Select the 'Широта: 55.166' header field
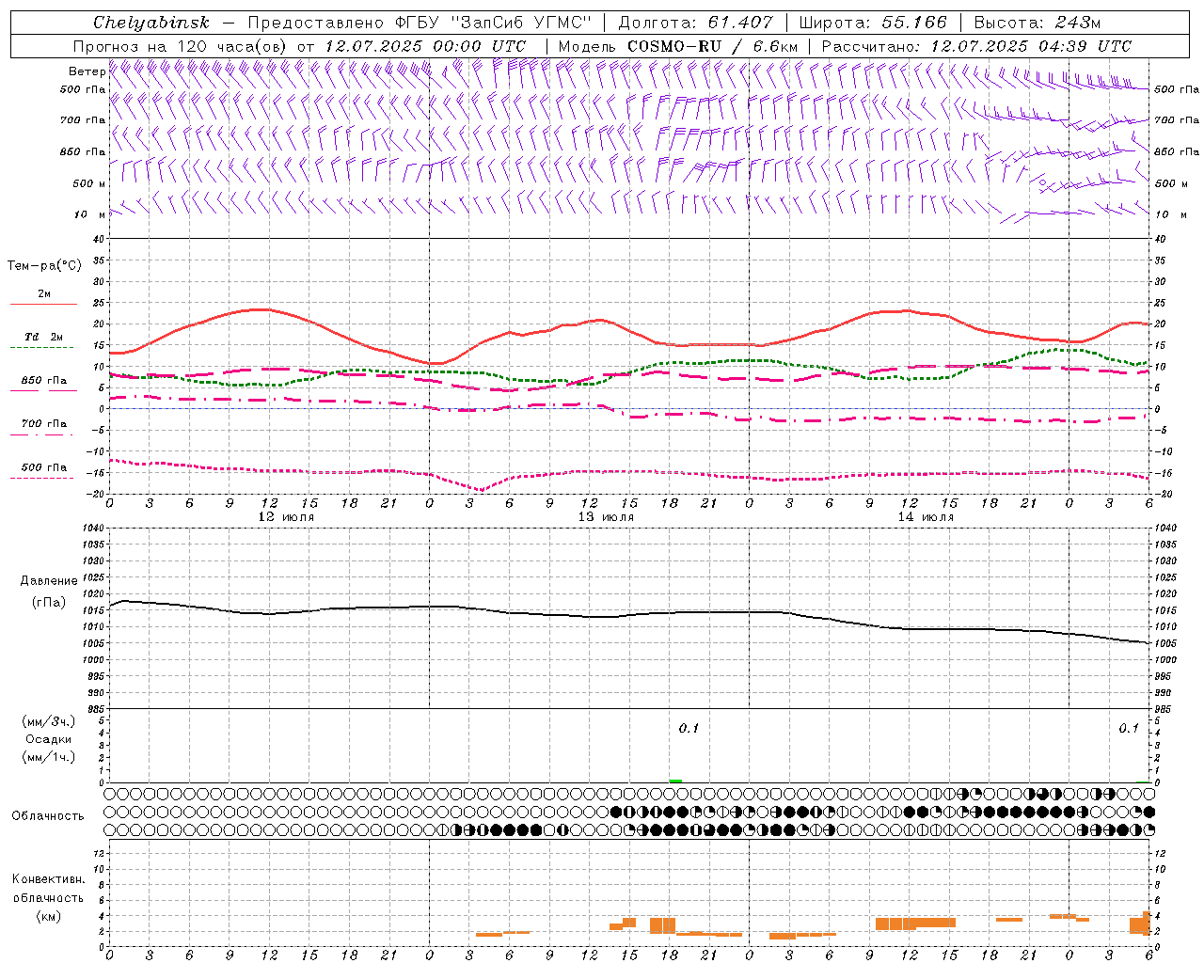 click(x=872, y=23)
